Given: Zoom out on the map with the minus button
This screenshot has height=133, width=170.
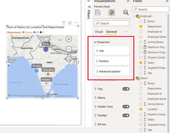Looking at the screenshot, I should coord(69,49).
